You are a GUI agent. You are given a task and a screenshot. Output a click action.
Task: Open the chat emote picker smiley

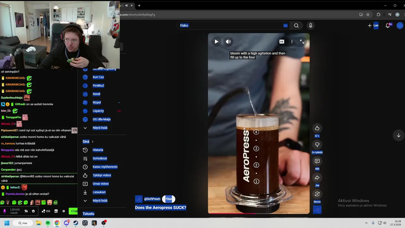[33, 211]
